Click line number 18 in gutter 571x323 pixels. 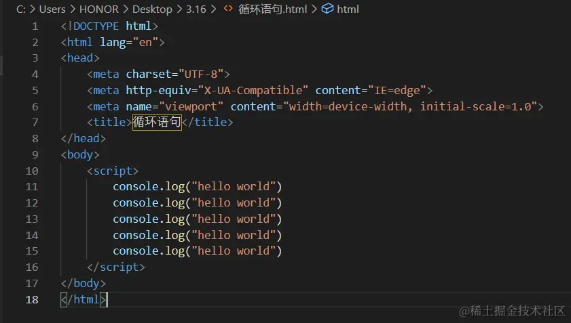tap(32, 299)
